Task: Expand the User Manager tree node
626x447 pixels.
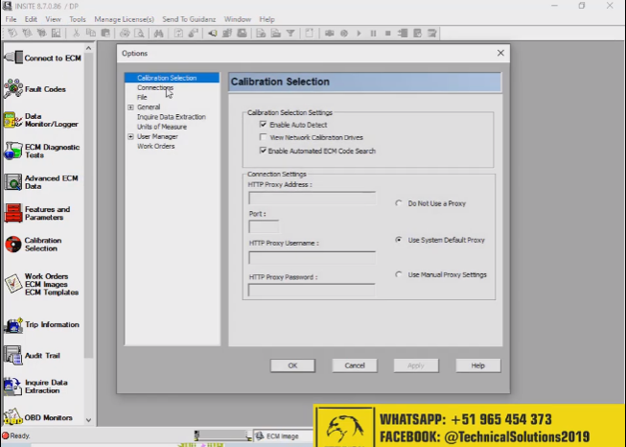Action: [130, 136]
